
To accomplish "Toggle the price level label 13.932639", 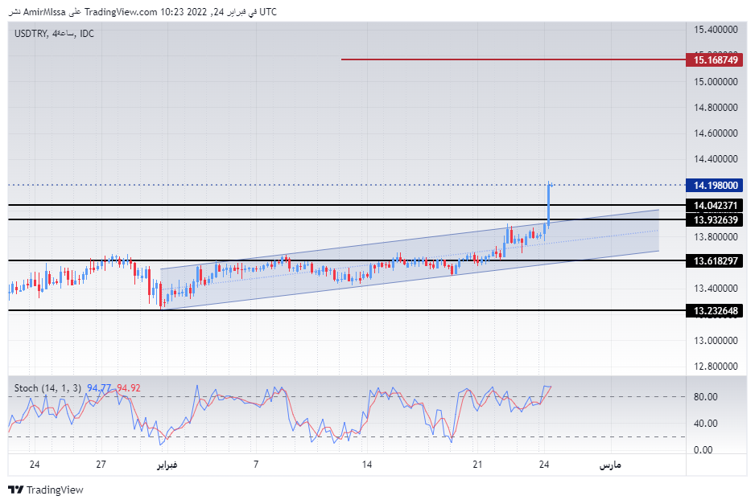I will pos(715,220).
